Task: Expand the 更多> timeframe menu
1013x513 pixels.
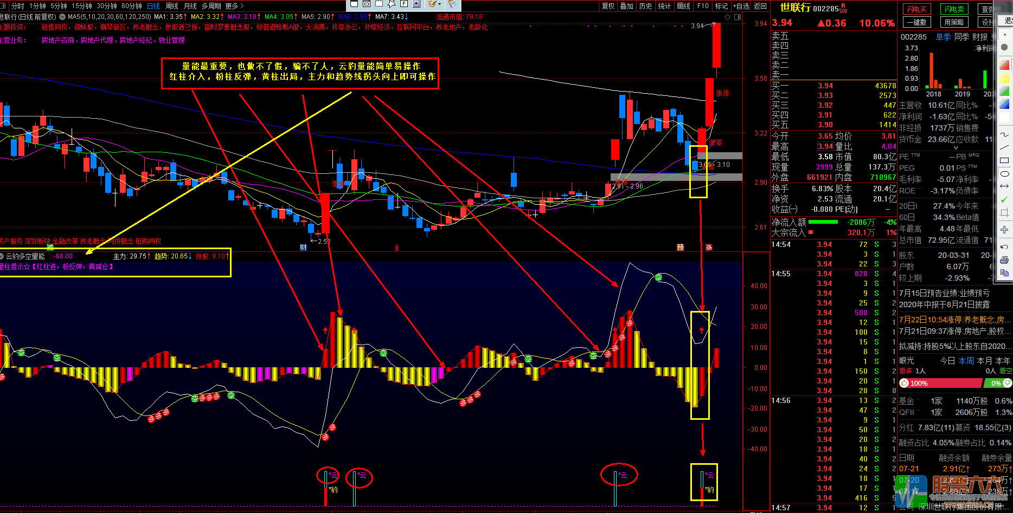Action: coord(235,6)
